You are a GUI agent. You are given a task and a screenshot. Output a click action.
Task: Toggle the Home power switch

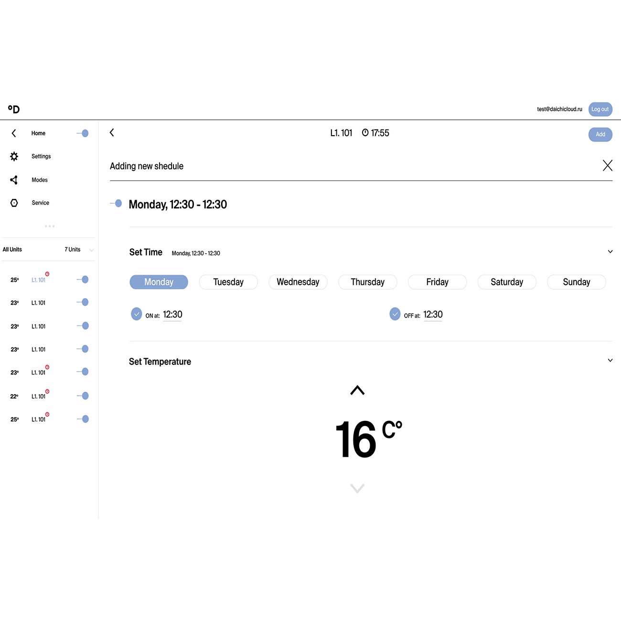tap(83, 133)
